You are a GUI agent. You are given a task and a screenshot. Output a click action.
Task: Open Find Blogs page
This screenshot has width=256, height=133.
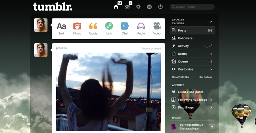click(192, 107)
